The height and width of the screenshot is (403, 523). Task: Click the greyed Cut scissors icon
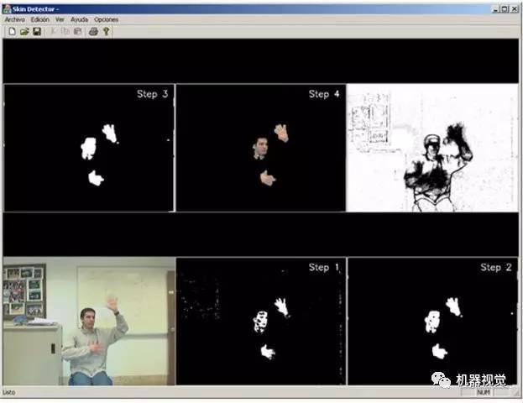(54, 32)
